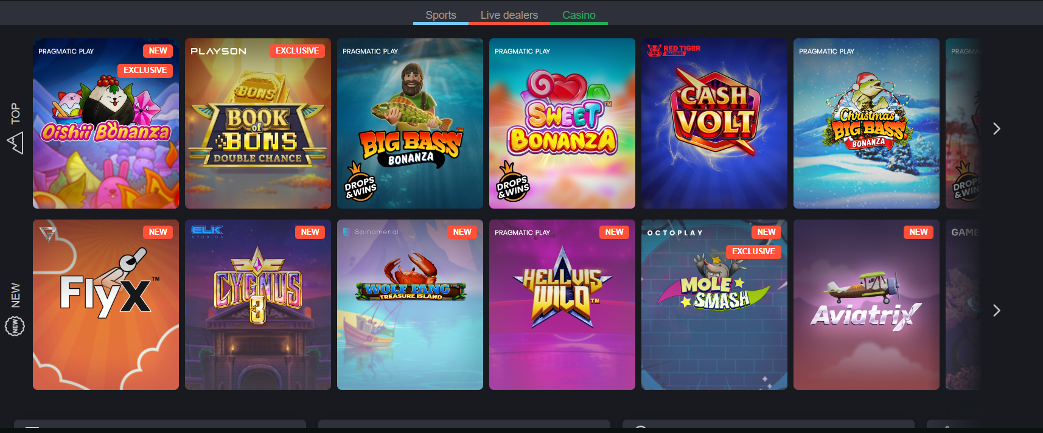
Task: Click NEW badge on Aviatrix tile
Action: 918,232
